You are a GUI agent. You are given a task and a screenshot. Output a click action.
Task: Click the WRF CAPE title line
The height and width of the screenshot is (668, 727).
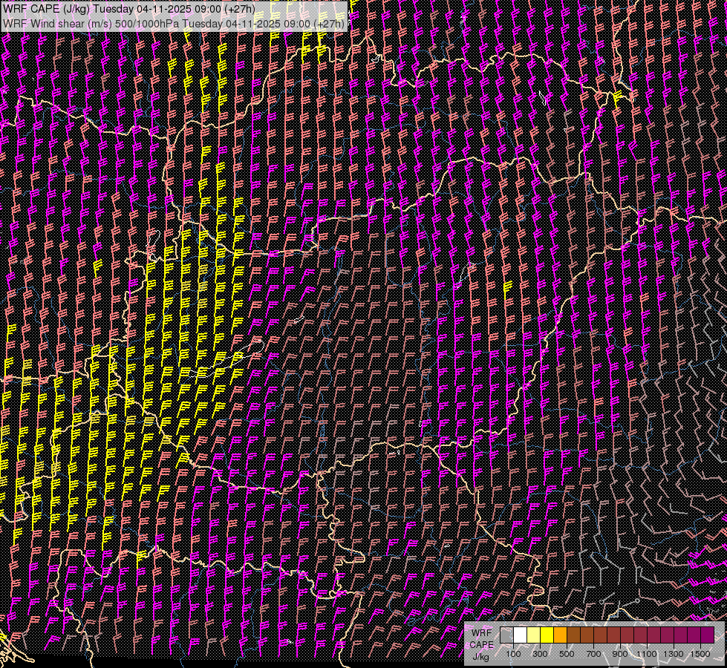129,9
